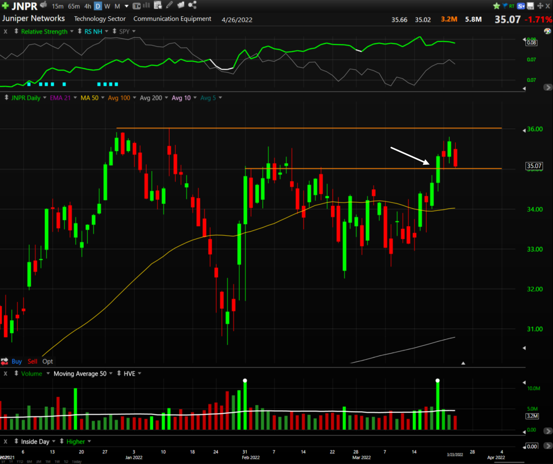
Task: Switch to the 15m timeframe
Action: (57, 6)
